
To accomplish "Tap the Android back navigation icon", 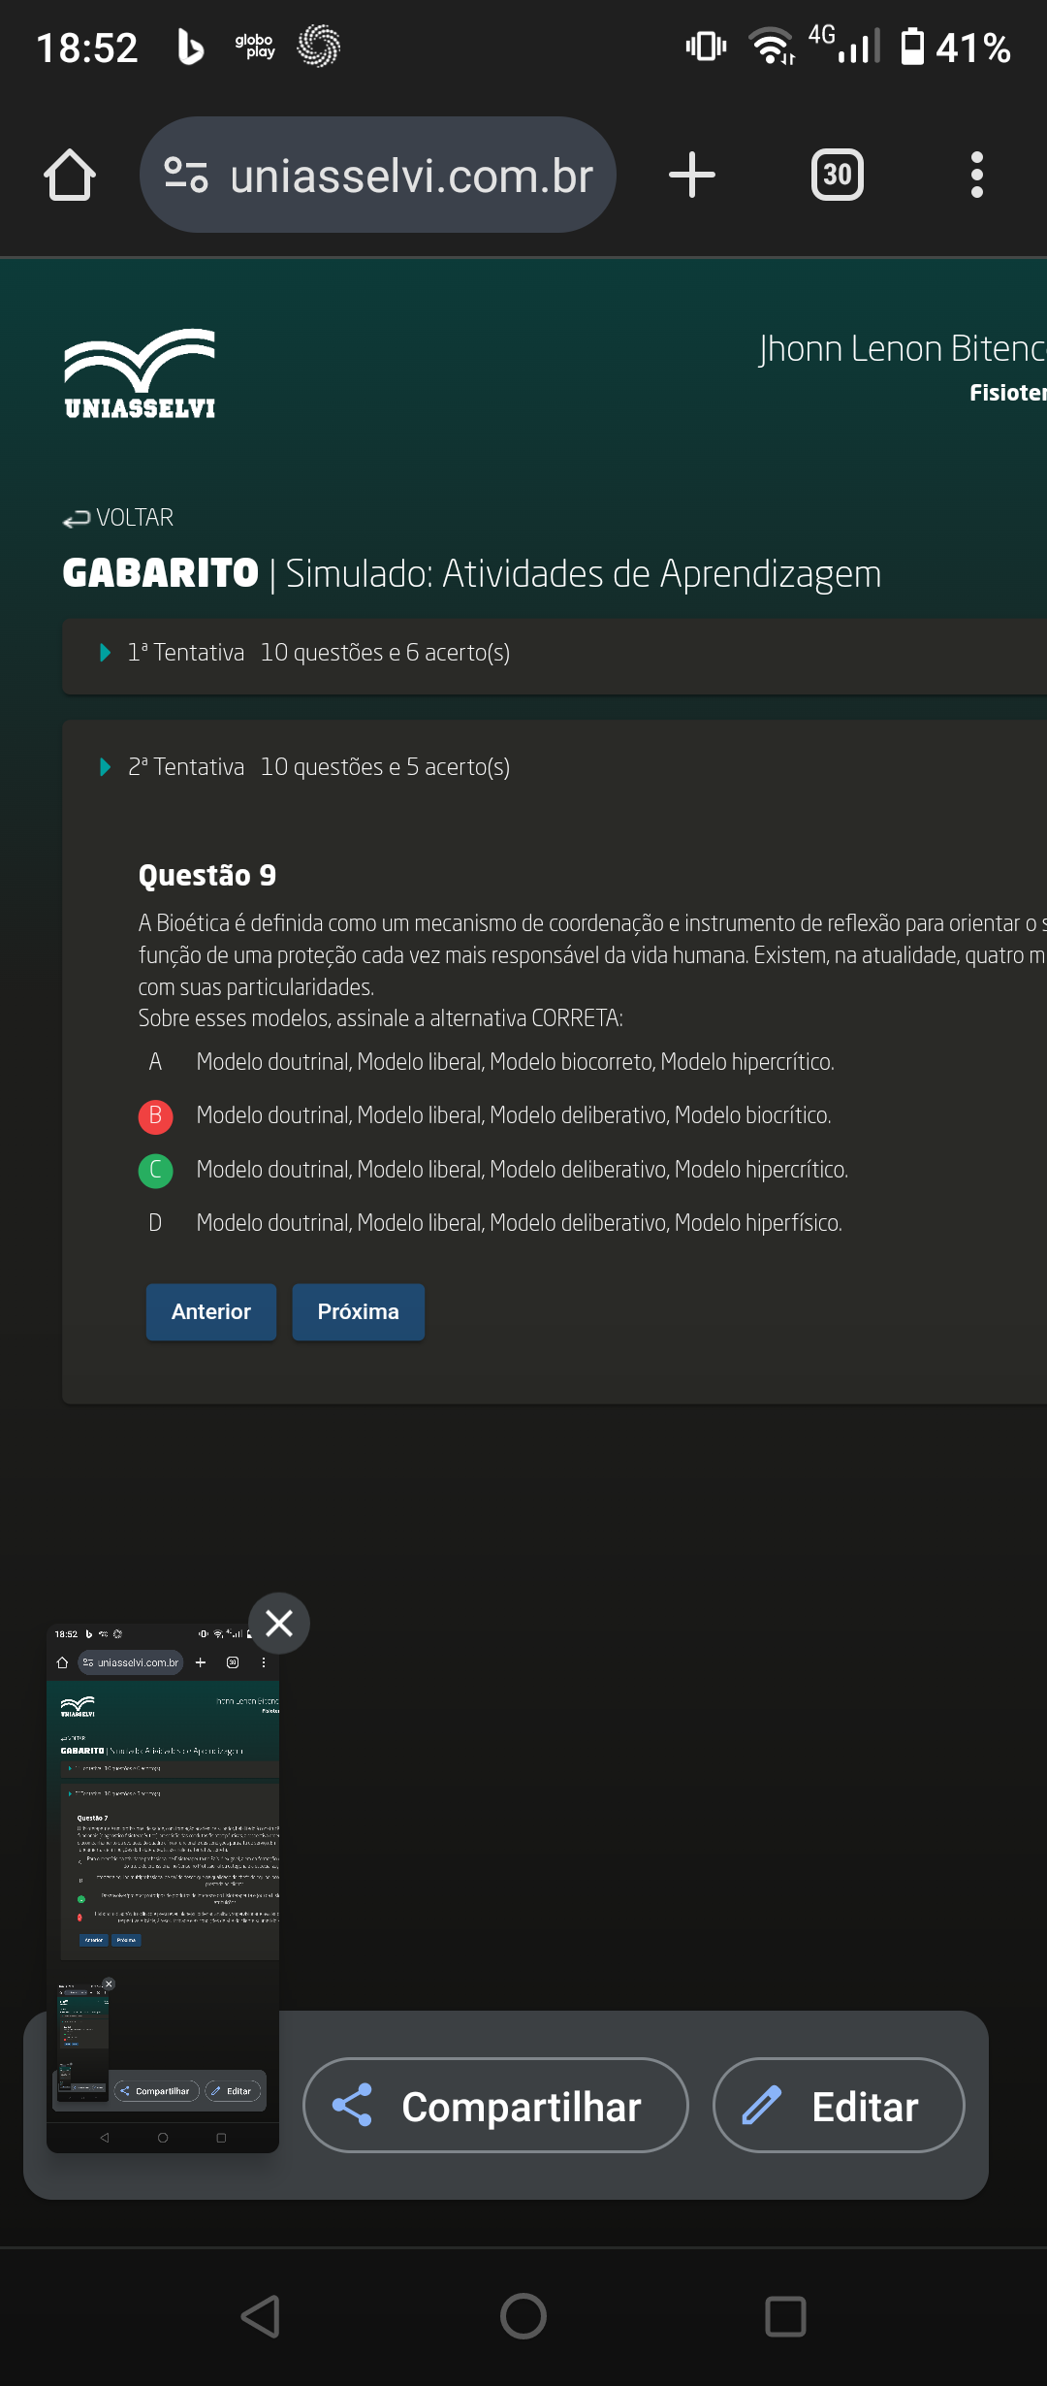I will 261,2316.
